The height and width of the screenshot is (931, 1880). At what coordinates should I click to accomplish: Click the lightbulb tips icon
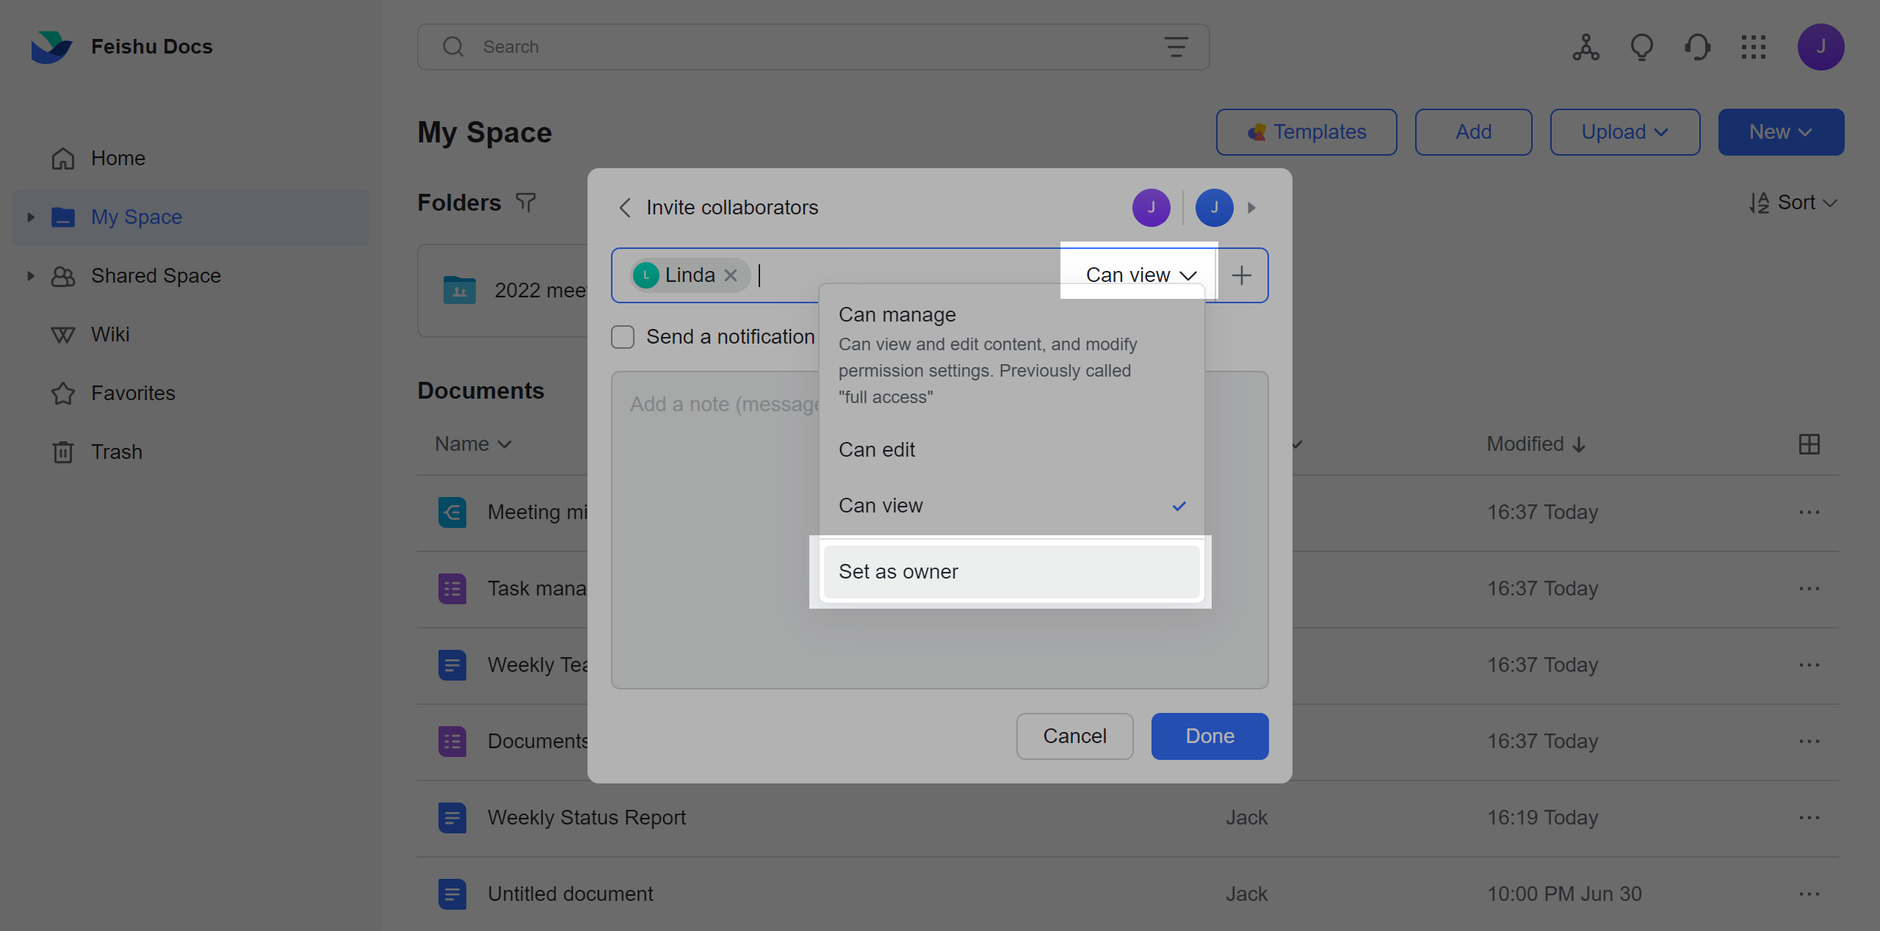point(1641,46)
